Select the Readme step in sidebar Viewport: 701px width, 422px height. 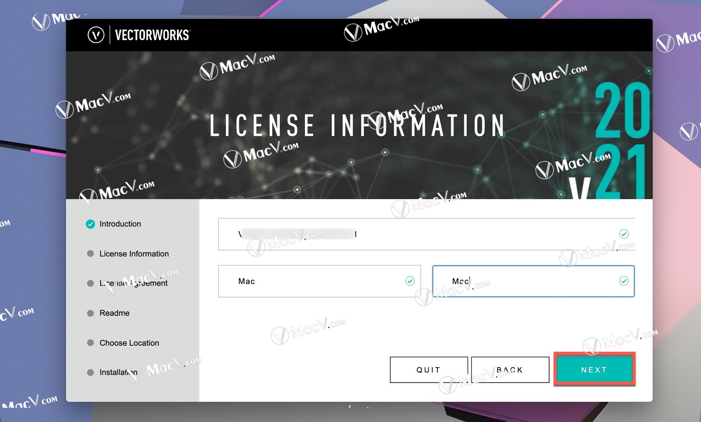click(115, 313)
